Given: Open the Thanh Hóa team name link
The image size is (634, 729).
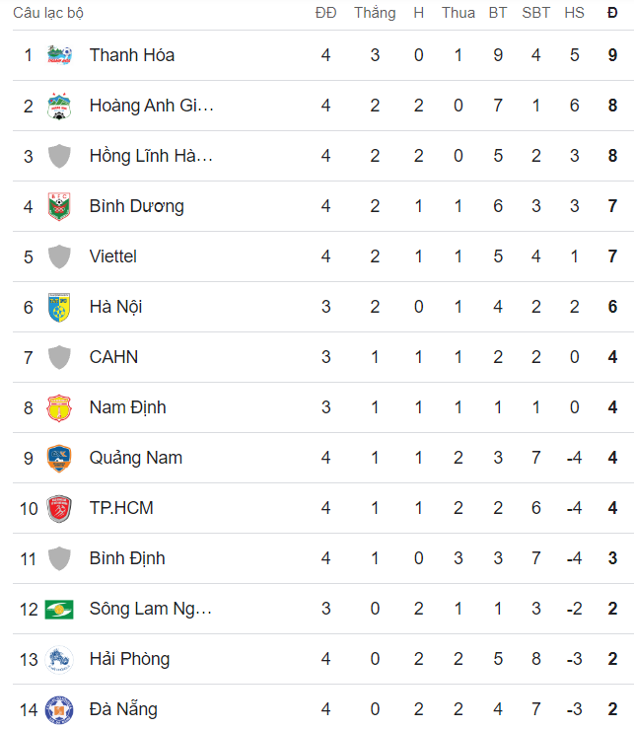Looking at the screenshot, I should pos(132,55).
